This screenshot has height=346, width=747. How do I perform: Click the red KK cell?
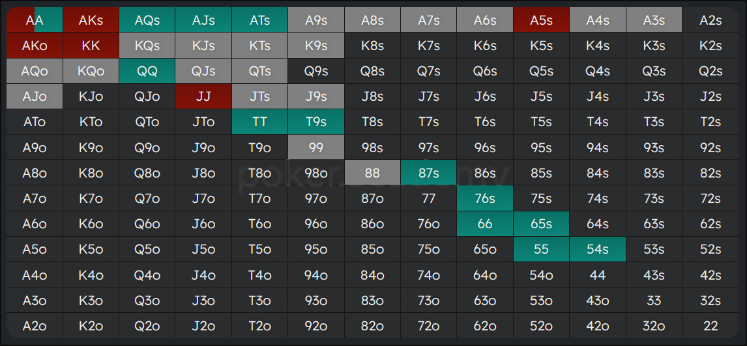click(91, 46)
